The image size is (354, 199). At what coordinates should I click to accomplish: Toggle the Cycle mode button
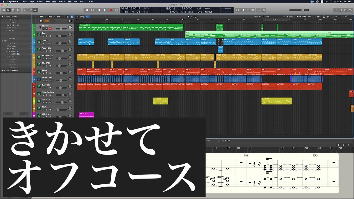tap(117, 10)
